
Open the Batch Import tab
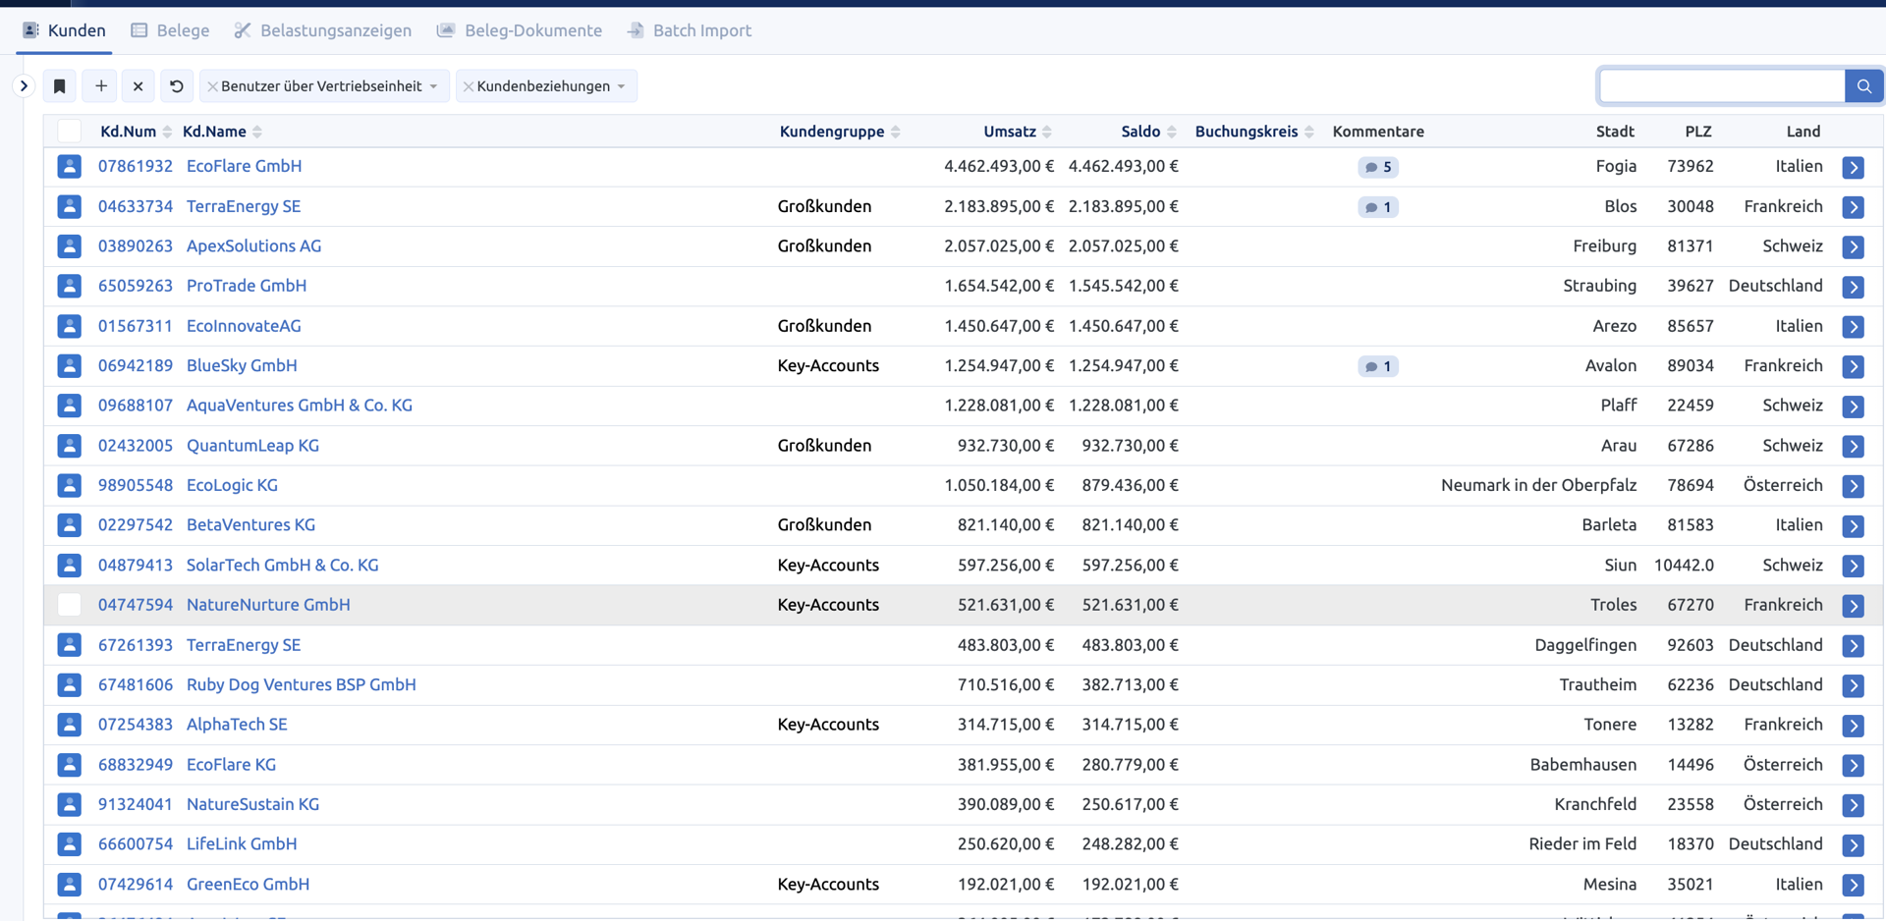(x=690, y=30)
